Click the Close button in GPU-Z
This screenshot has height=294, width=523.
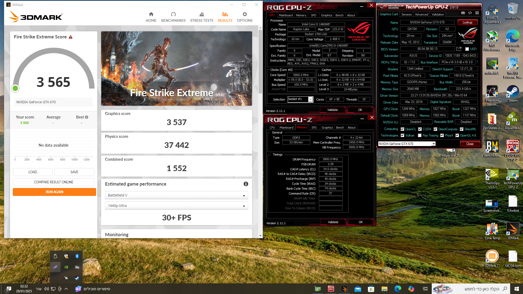pos(470,144)
